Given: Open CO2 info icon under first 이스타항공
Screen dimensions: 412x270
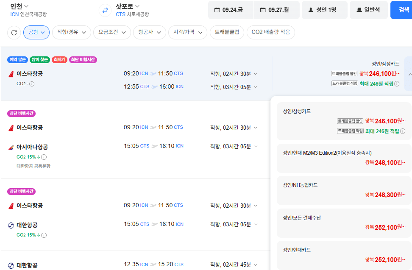Looking at the screenshot, I should coord(32,84).
